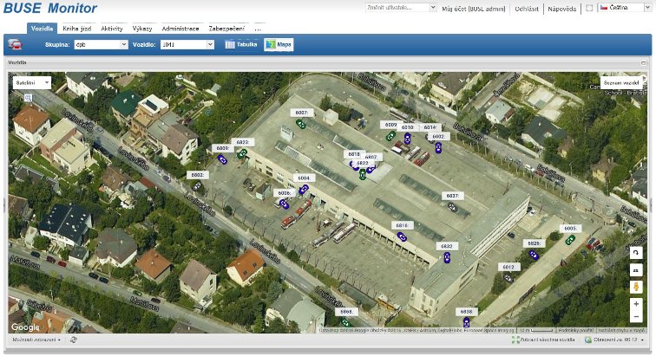Zoom in the map with plus button
The width and height of the screenshot is (656, 356).
coord(636,304)
